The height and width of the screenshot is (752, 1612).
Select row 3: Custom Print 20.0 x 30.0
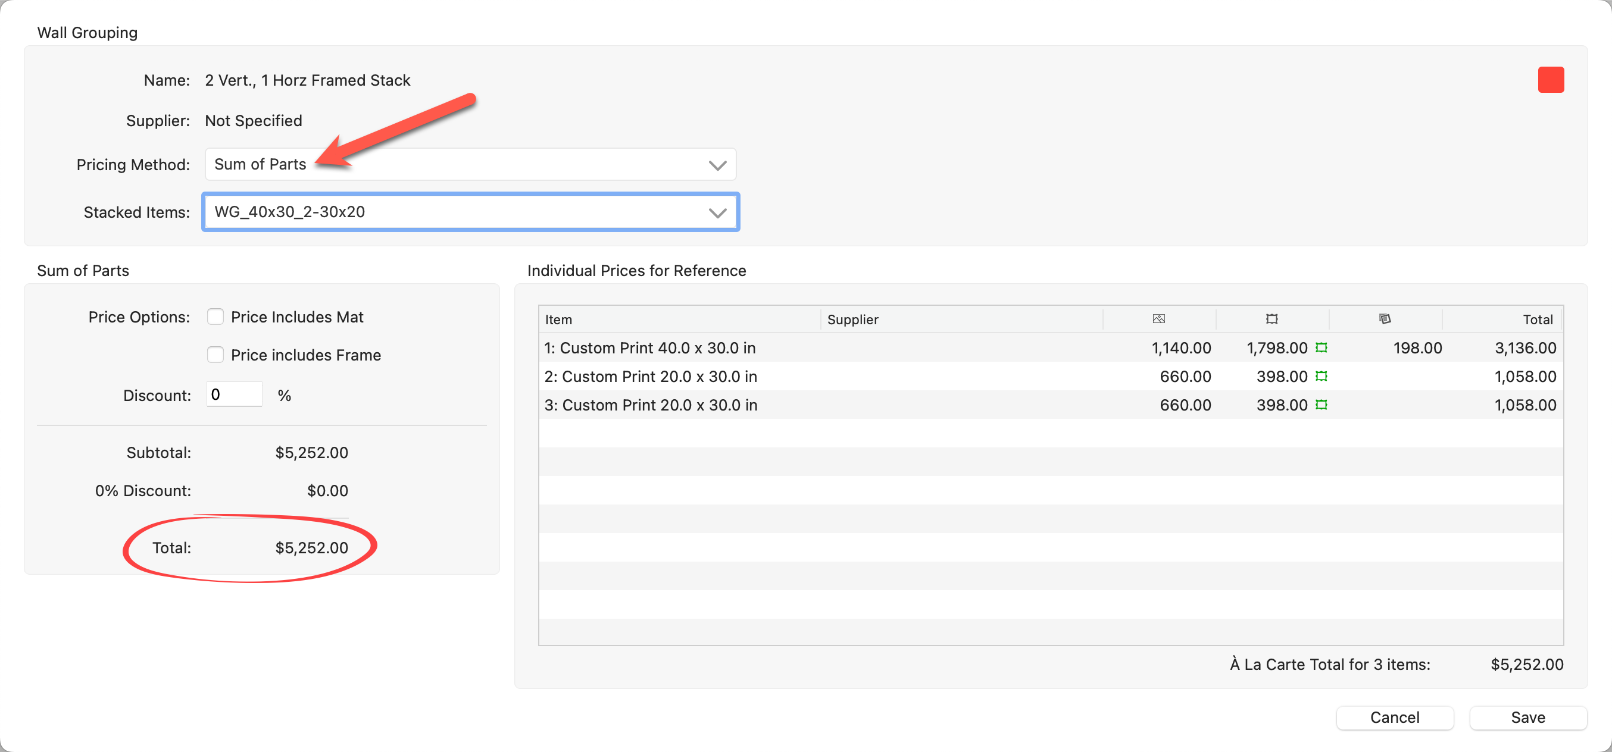tap(651, 405)
